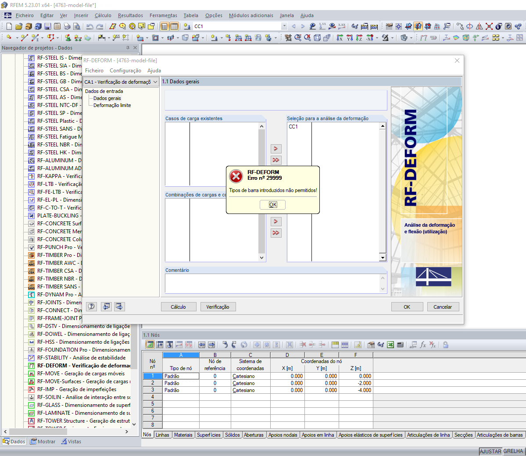This screenshot has height=456, width=526.
Task: Switch to the Mostrar navigator tab
Action: point(43,442)
